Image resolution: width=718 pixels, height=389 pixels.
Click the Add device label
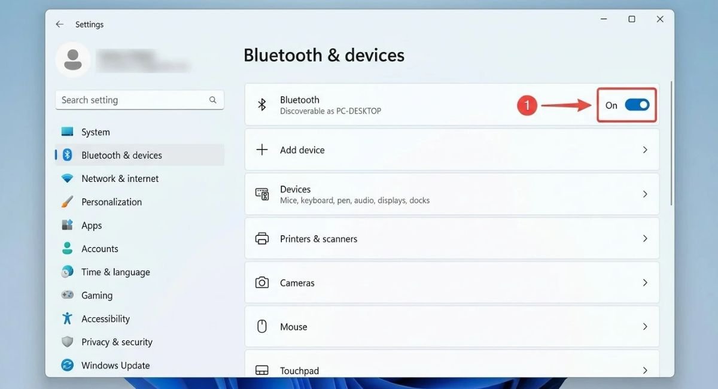pyautogui.click(x=302, y=150)
